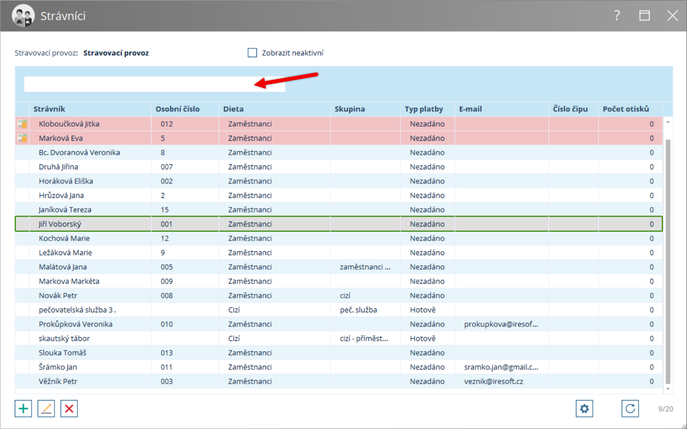The height and width of the screenshot is (429, 687).
Task: Select the Malátová Jana row
Action: pyautogui.click(x=339, y=267)
